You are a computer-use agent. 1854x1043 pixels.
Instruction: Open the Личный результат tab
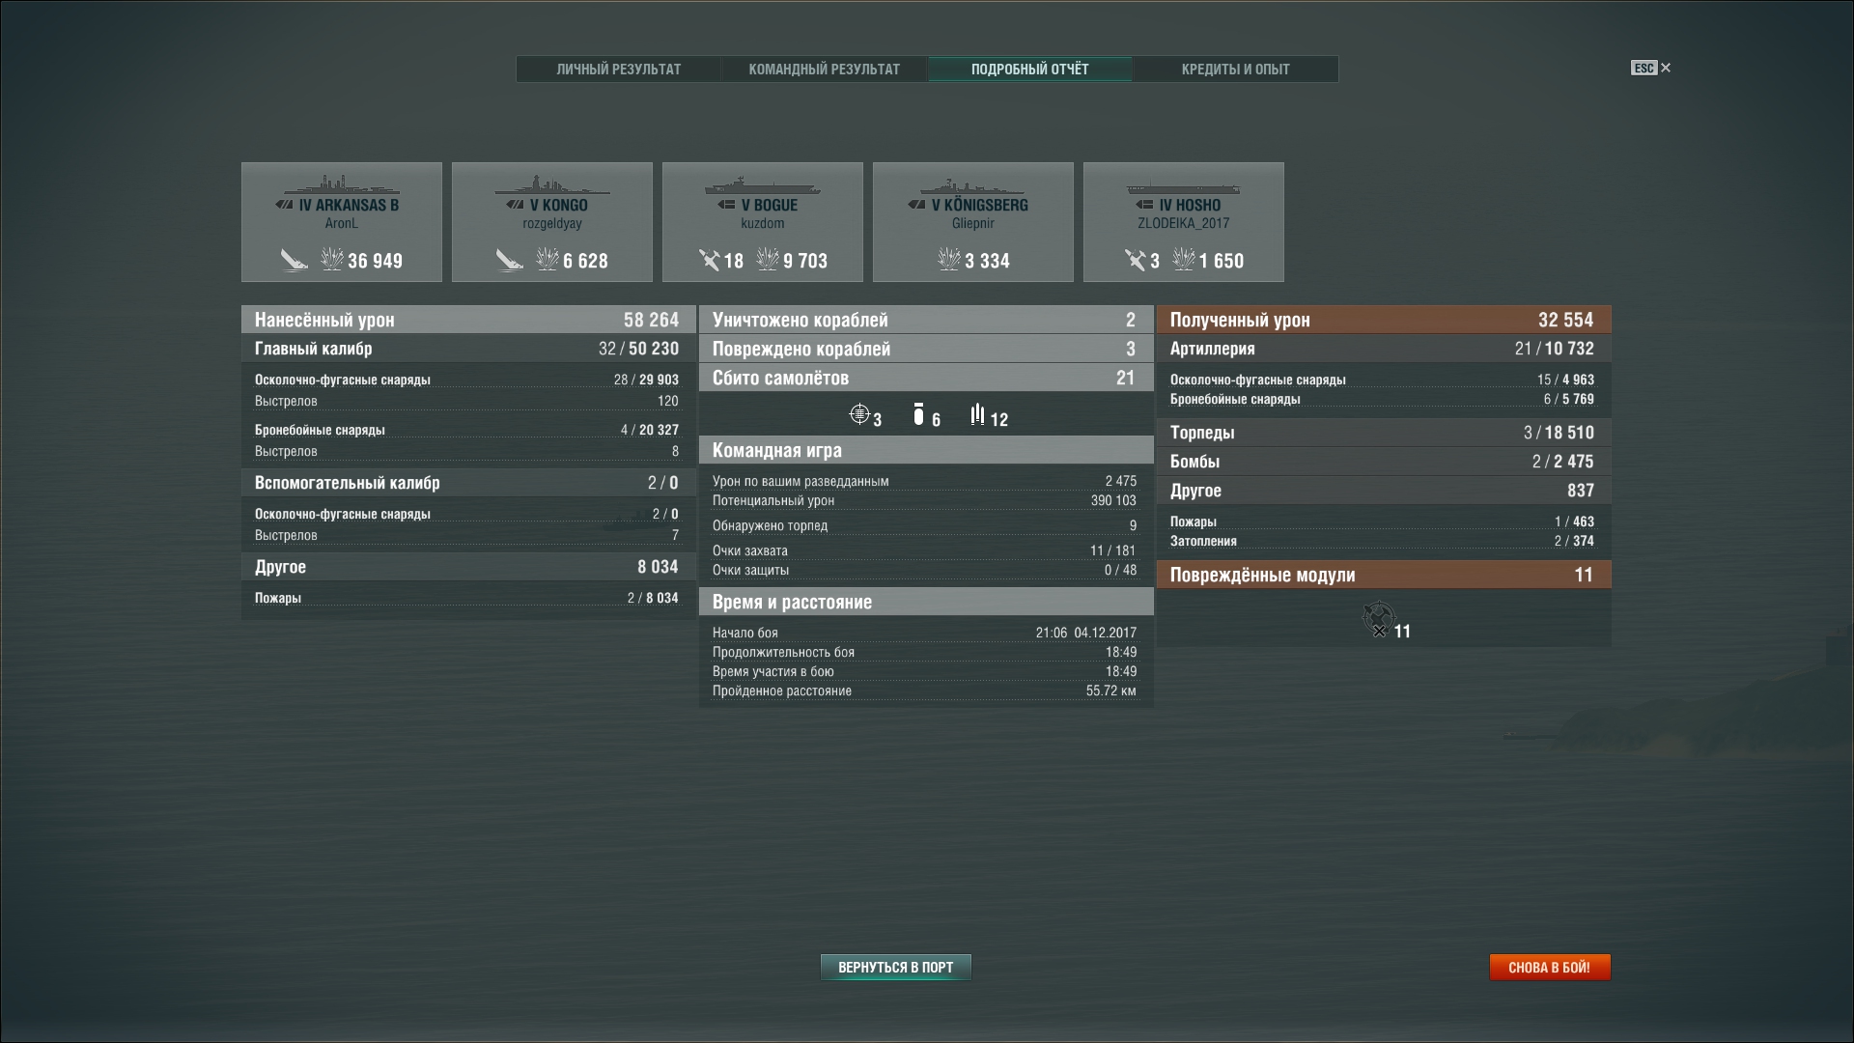point(619,70)
